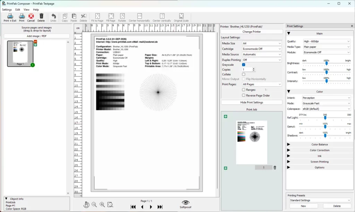355x212 pixels.
Task: Open the Color Mode dropdown
Action: (x=327, y=103)
